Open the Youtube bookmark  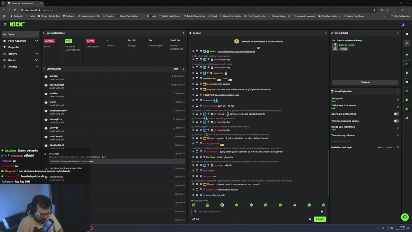click(108, 16)
